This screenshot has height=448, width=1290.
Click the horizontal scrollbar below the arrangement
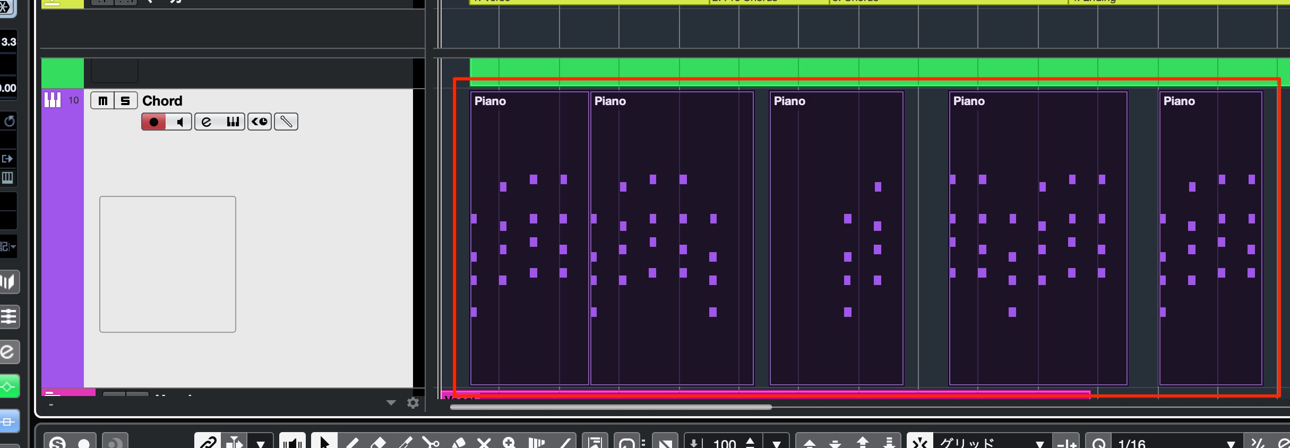point(610,407)
